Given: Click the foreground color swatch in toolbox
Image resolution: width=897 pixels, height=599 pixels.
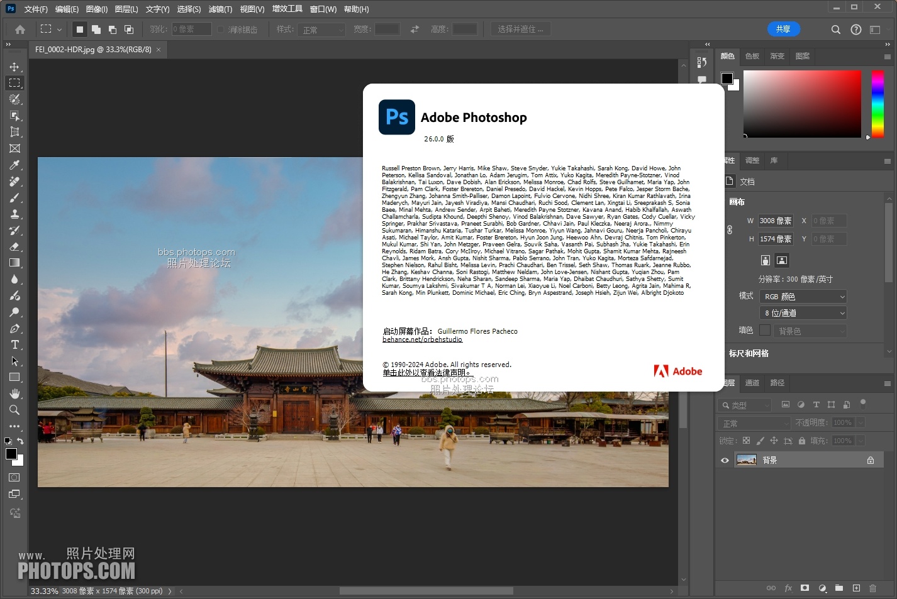Looking at the screenshot, I should pos(11,454).
